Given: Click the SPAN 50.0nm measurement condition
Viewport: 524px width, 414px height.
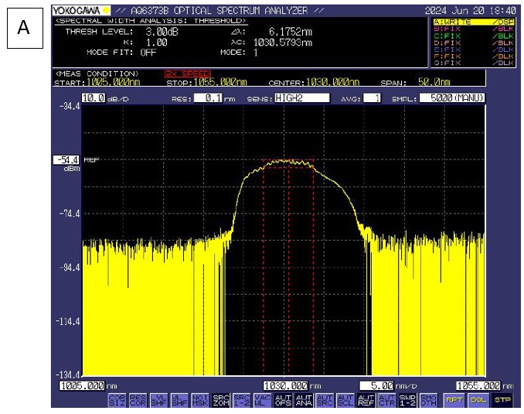Looking at the screenshot, I should pyautogui.click(x=415, y=82).
